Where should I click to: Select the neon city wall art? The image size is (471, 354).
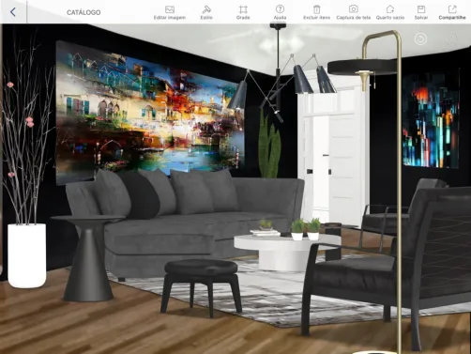click(x=431, y=121)
